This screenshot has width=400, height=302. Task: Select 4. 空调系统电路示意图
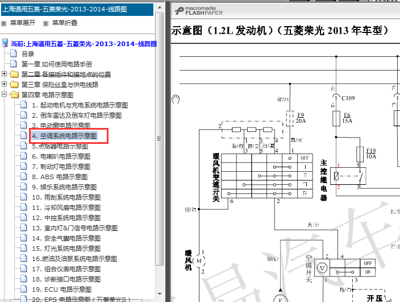tap(64, 136)
